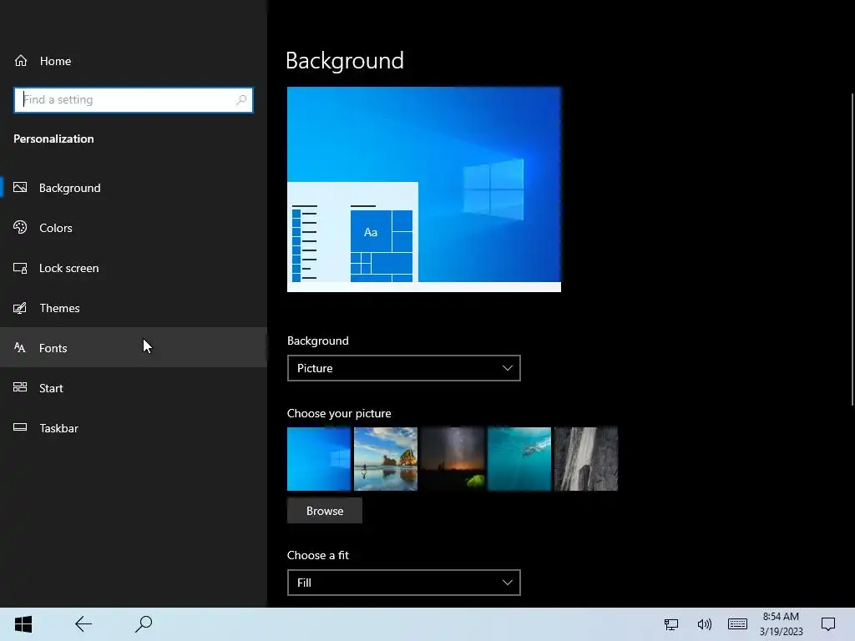Go to Home settings label
This screenshot has width=855, height=641.
point(55,61)
